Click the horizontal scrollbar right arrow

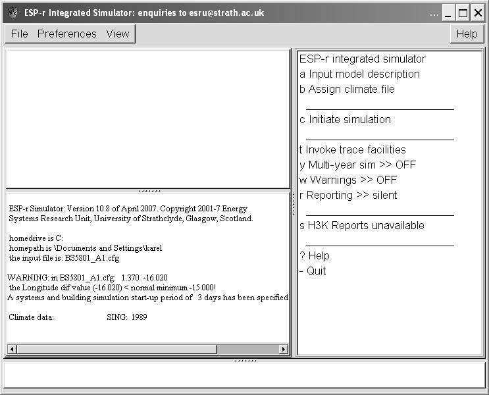[x=283, y=349]
